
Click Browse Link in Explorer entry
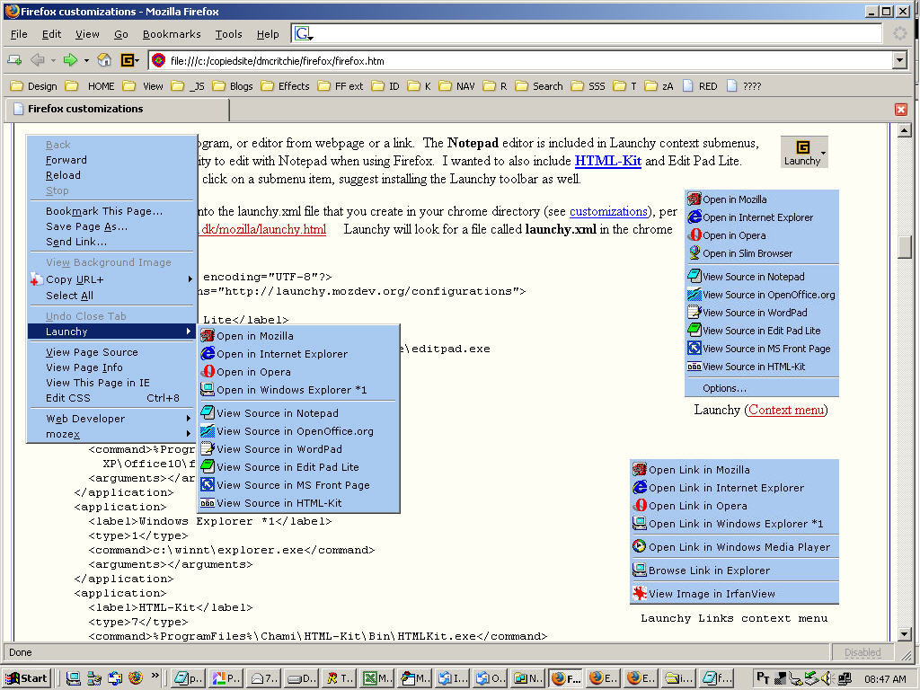734,571
